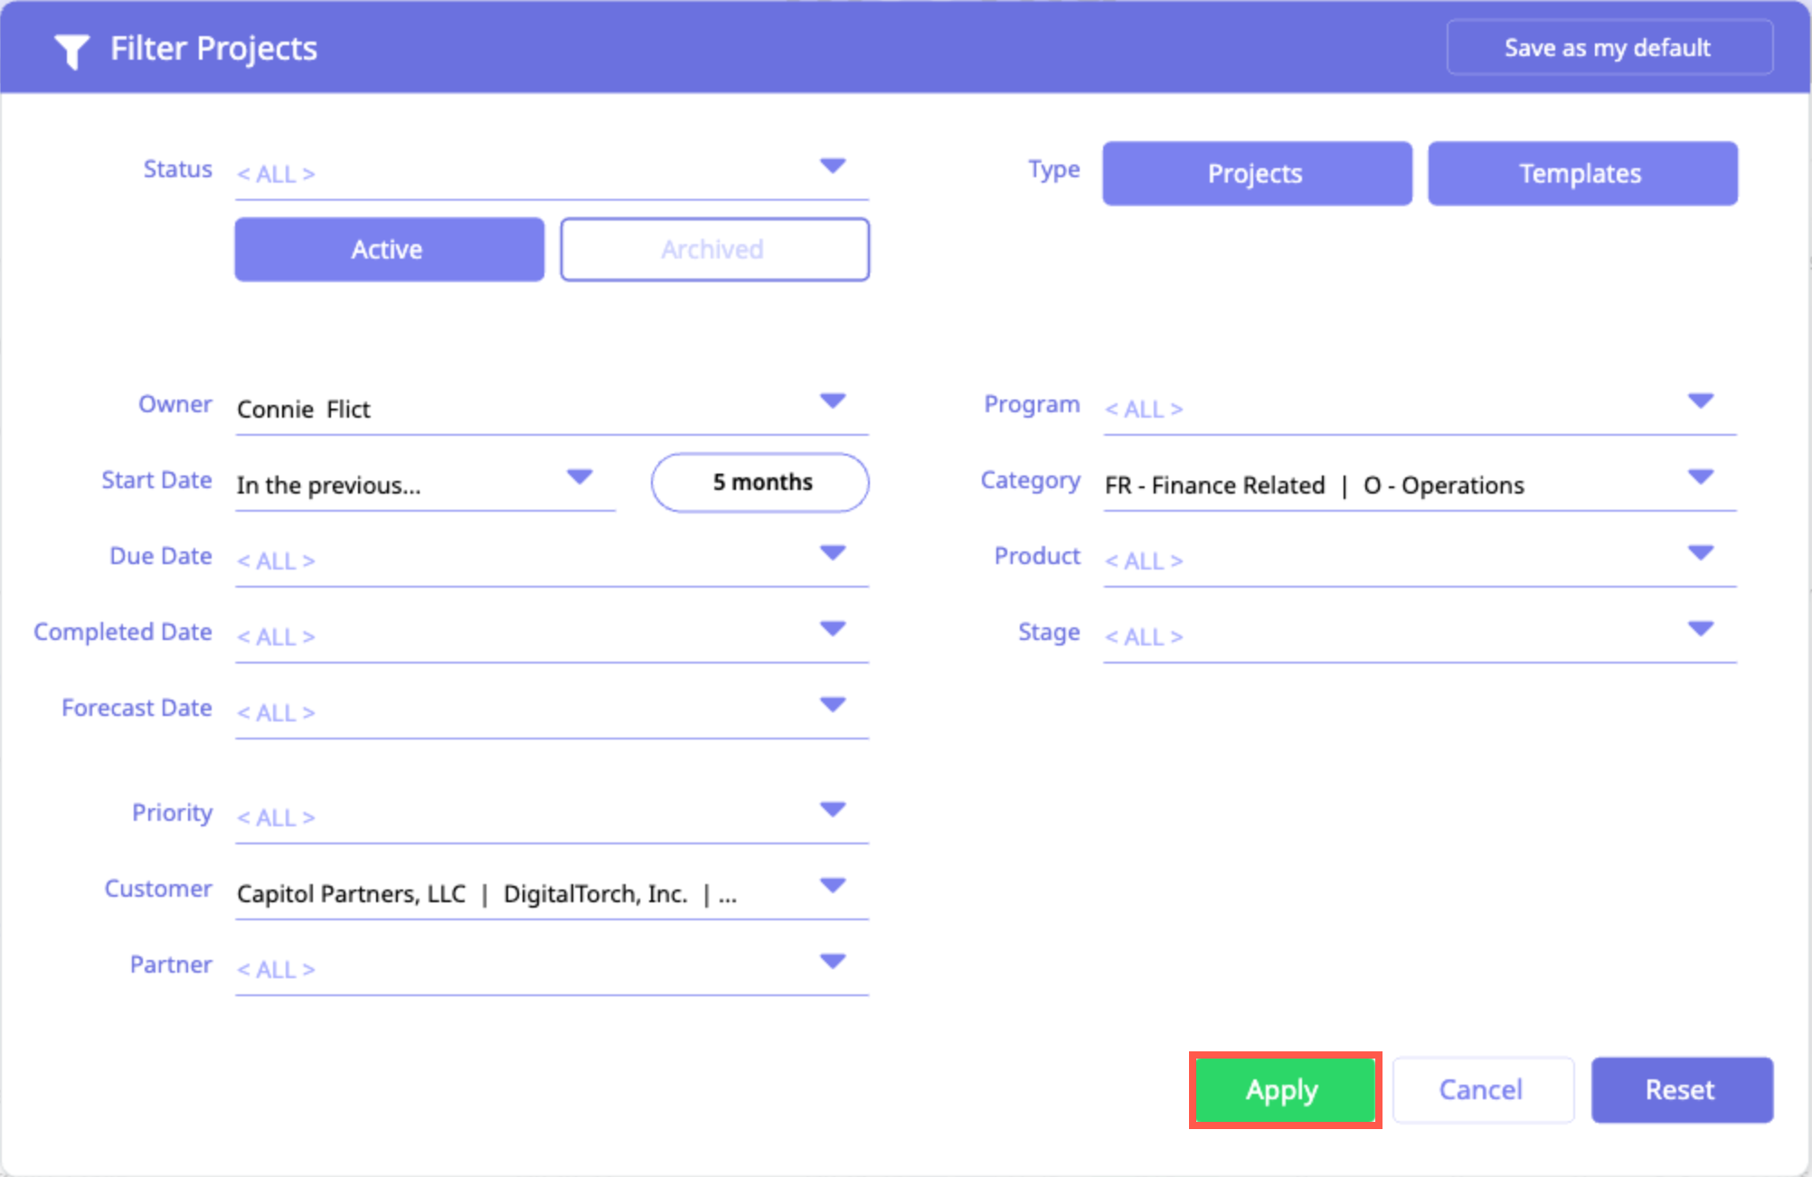Open the Status dropdown arrow
Image resolution: width=1812 pixels, height=1177 pixels.
coord(832,166)
